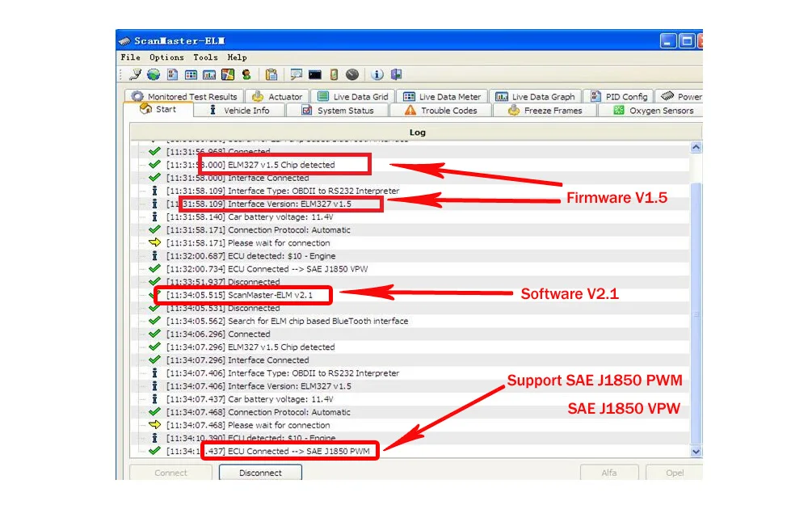This screenshot has height=505, width=808.
Task: Click the log scrollbar up arrow
Action: [696, 147]
